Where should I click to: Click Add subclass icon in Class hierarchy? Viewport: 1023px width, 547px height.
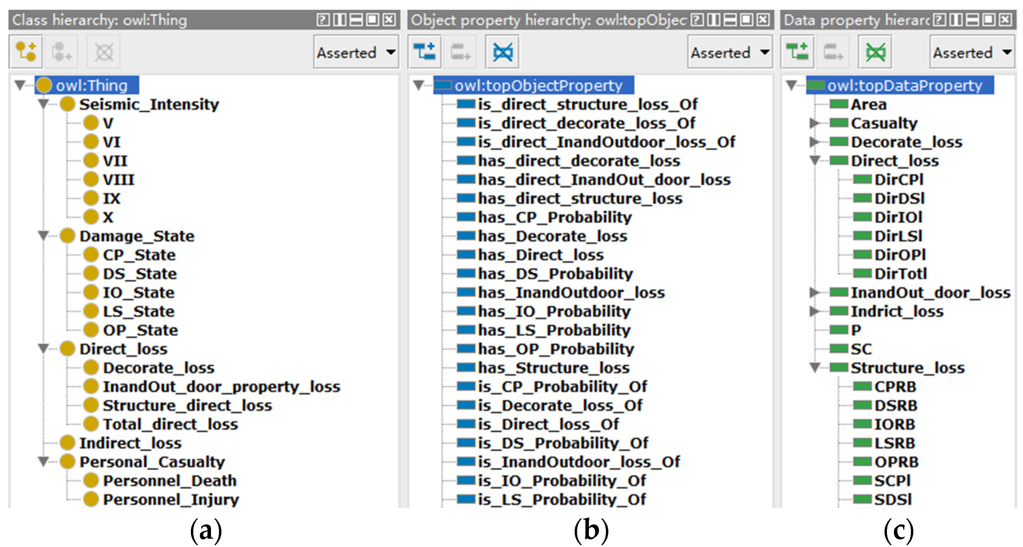click(x=26, y=52)
